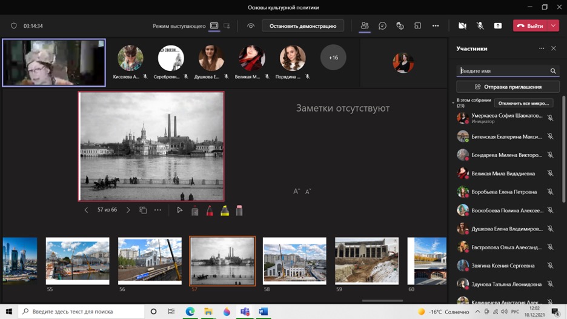The height and width of the screenshot is (319, 567).
Task: Select the eraser annotation tool
Action: pos(239,210)
